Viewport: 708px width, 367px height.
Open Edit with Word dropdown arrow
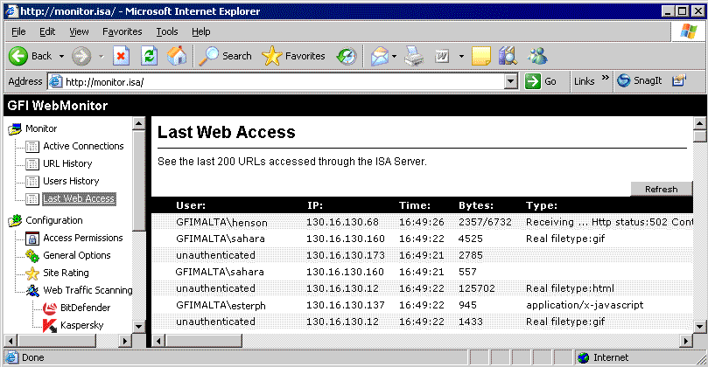pyautogui.click(x=461, y=56)
